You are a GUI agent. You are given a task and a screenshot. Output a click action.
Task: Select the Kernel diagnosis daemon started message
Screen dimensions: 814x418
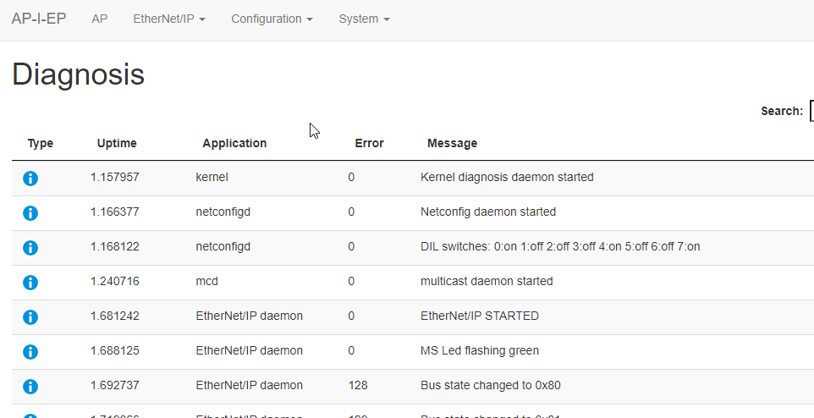point(507,177)
